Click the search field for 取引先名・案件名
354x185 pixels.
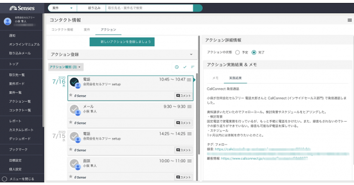(149, 8)
